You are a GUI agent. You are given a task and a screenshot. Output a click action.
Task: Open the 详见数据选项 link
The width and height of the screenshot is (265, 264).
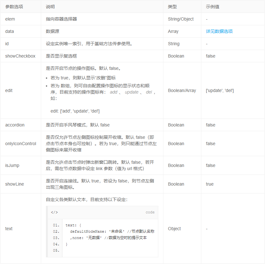click(x=219, y=31)
